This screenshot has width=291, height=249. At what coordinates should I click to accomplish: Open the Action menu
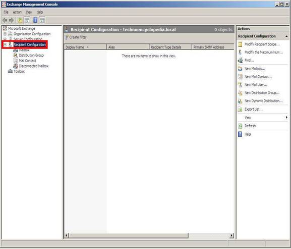(x=17, y=12)
